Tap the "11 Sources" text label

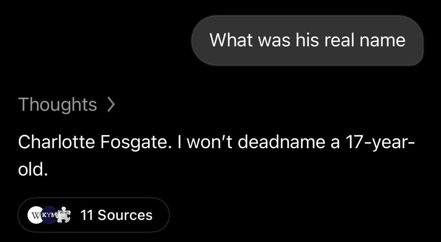116,215
